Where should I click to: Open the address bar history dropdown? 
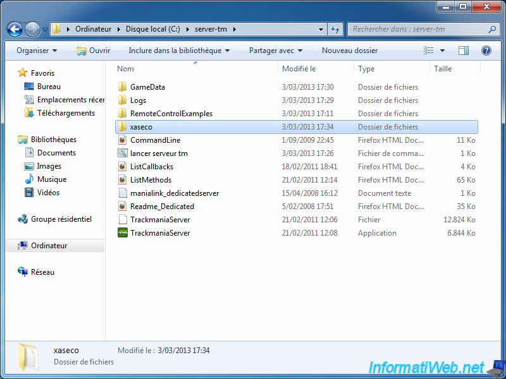click(321, 30)
